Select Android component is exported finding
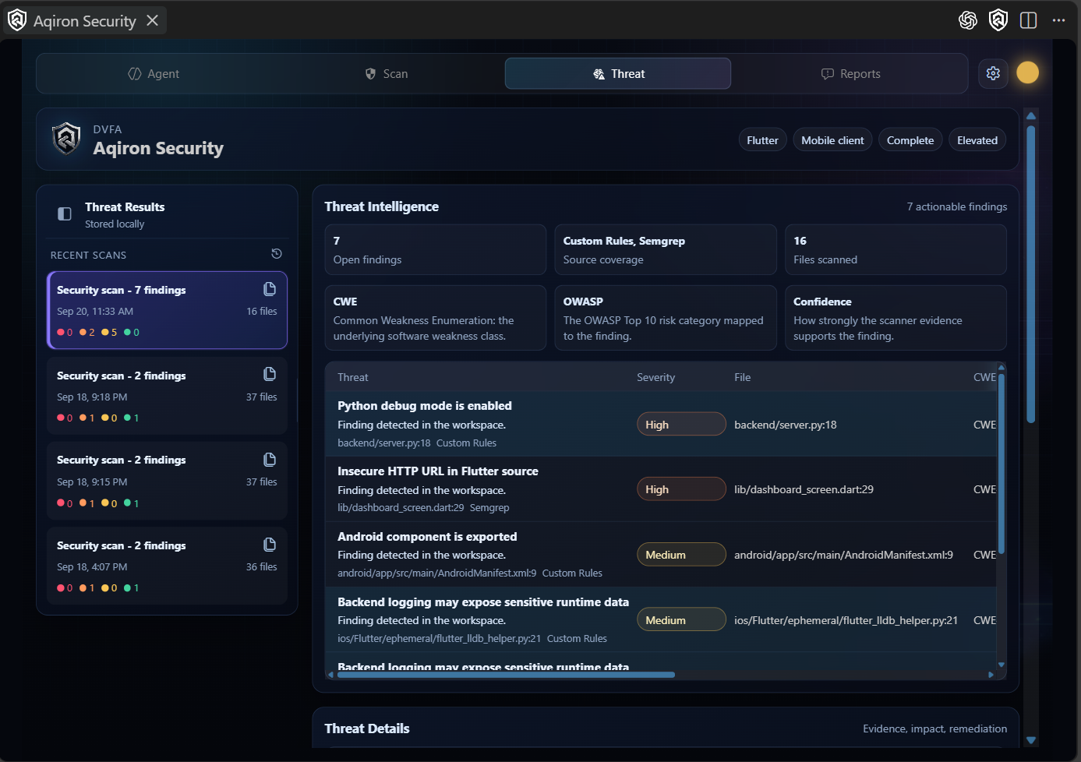1081x762 pixels. click(x=661, y=555)
